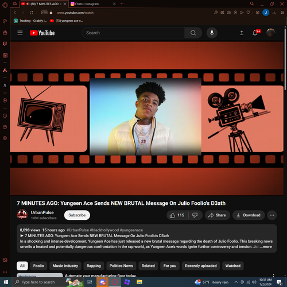
Task: Open sidebar settings gear icon
Action: coord(5,138)
